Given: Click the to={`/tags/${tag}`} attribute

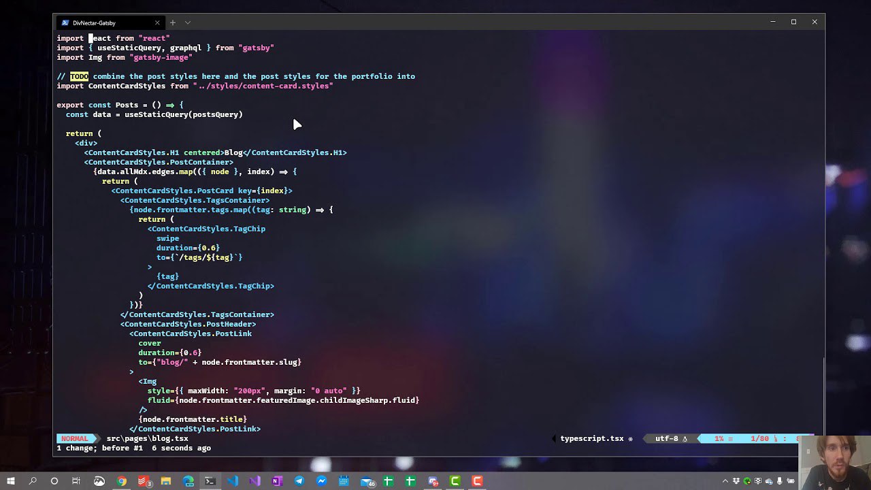Looking at the screenshot, I should [199, 257].
